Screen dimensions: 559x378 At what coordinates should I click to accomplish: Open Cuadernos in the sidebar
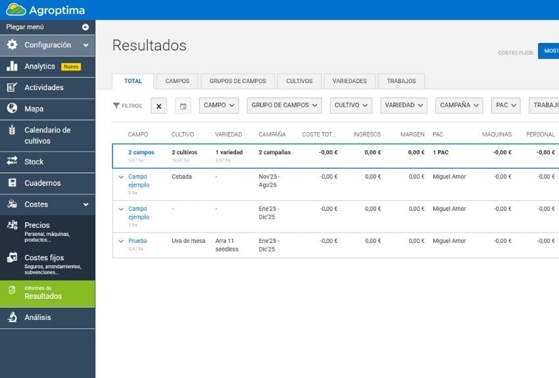(x=47, y=183)
